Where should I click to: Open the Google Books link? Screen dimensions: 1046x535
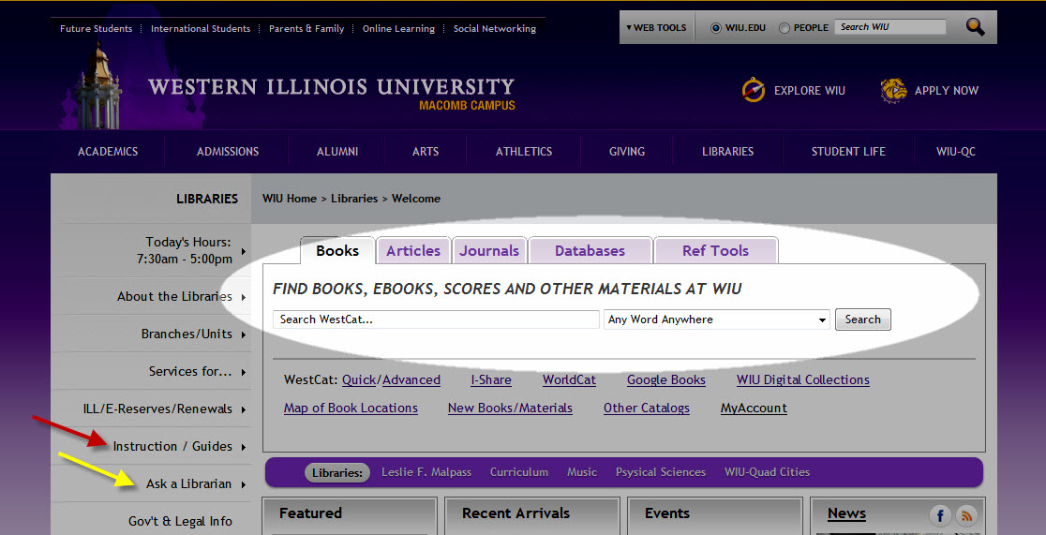coord(666,379)
